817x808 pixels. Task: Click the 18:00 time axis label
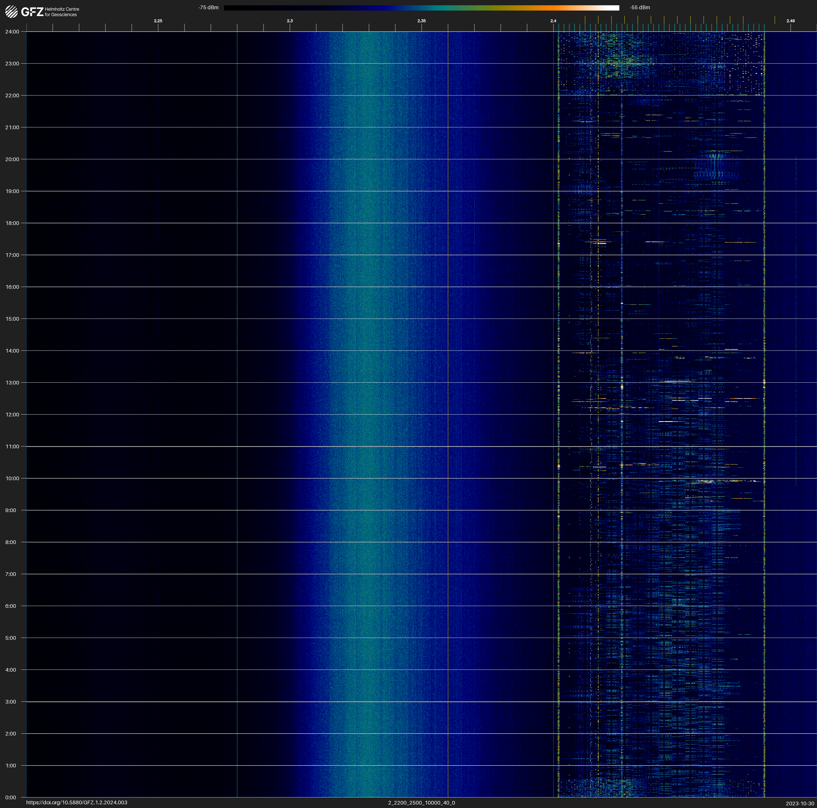tap(12, 223)
